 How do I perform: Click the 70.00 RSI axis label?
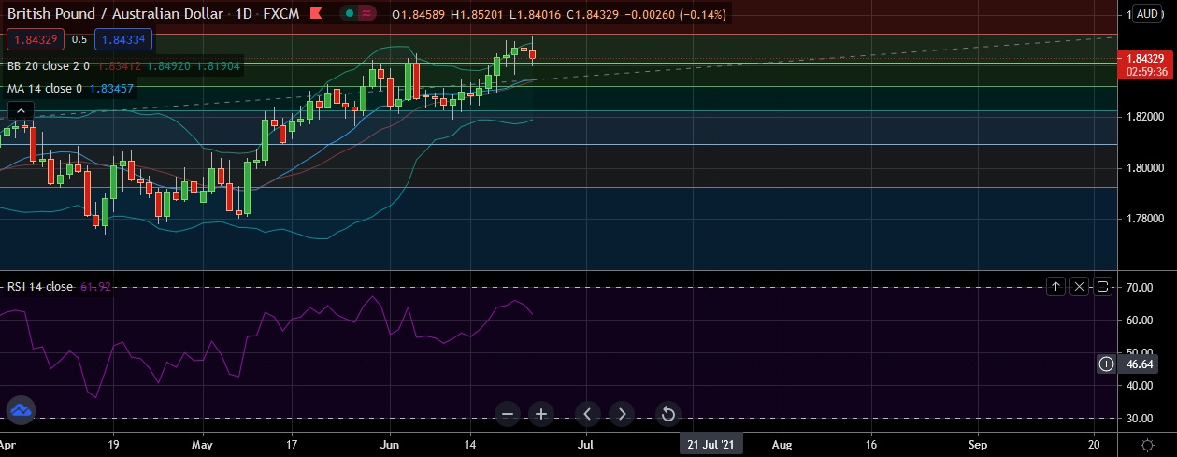(1141, 288)
